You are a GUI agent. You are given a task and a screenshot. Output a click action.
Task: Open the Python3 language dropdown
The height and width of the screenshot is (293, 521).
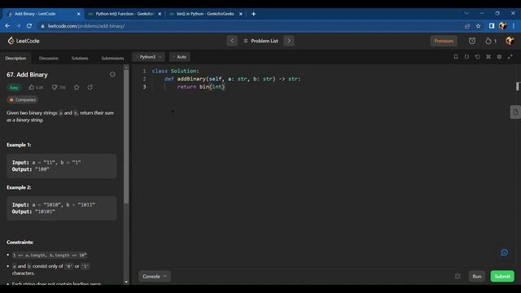[149, 57]
